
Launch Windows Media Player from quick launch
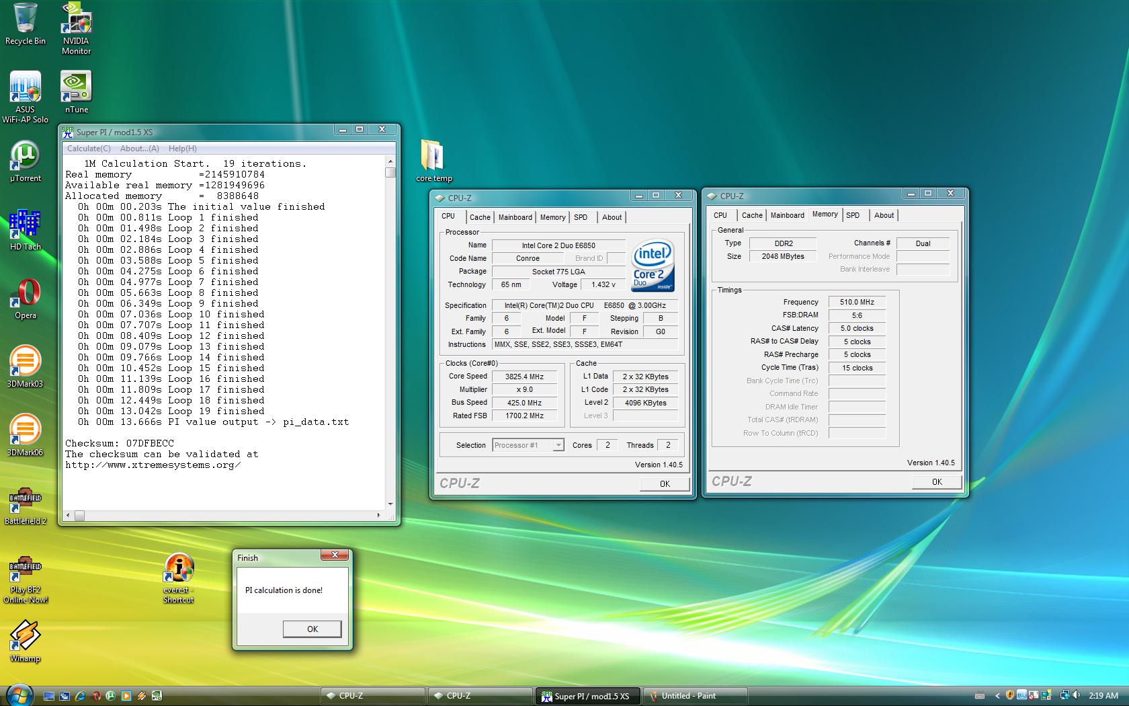coord(126,696)
